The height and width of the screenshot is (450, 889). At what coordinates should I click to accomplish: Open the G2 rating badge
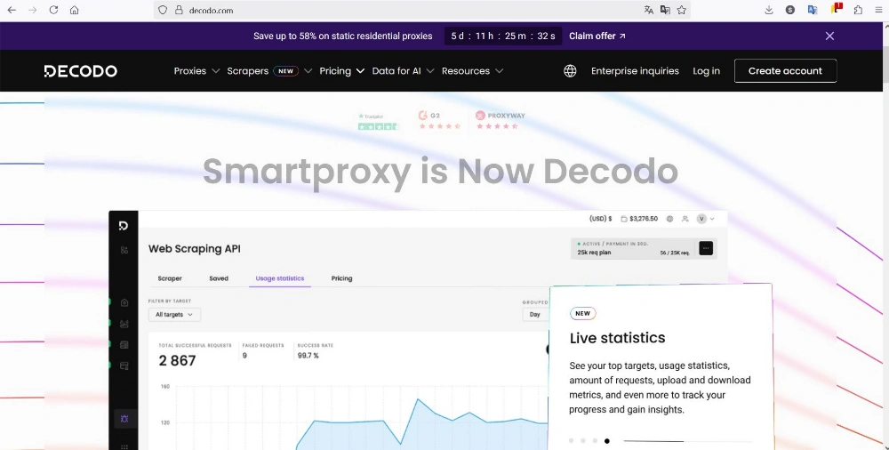pos(439,120)
